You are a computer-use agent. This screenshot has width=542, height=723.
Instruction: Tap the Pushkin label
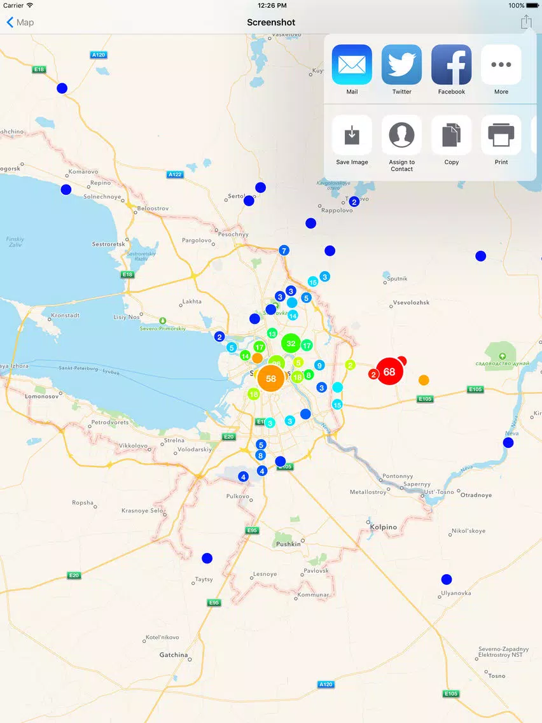[x=288, y=544]
